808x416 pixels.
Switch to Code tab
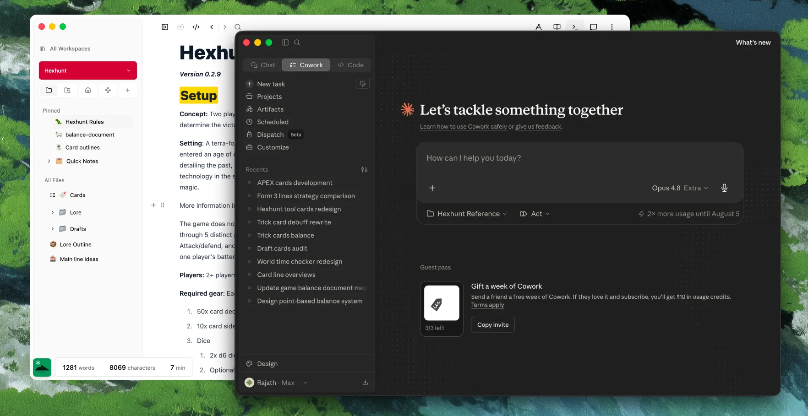click(351, 65)
